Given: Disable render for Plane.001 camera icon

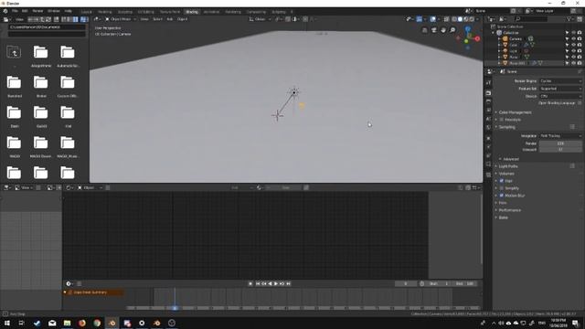Looking at the screenshot, I should point(580,63).
